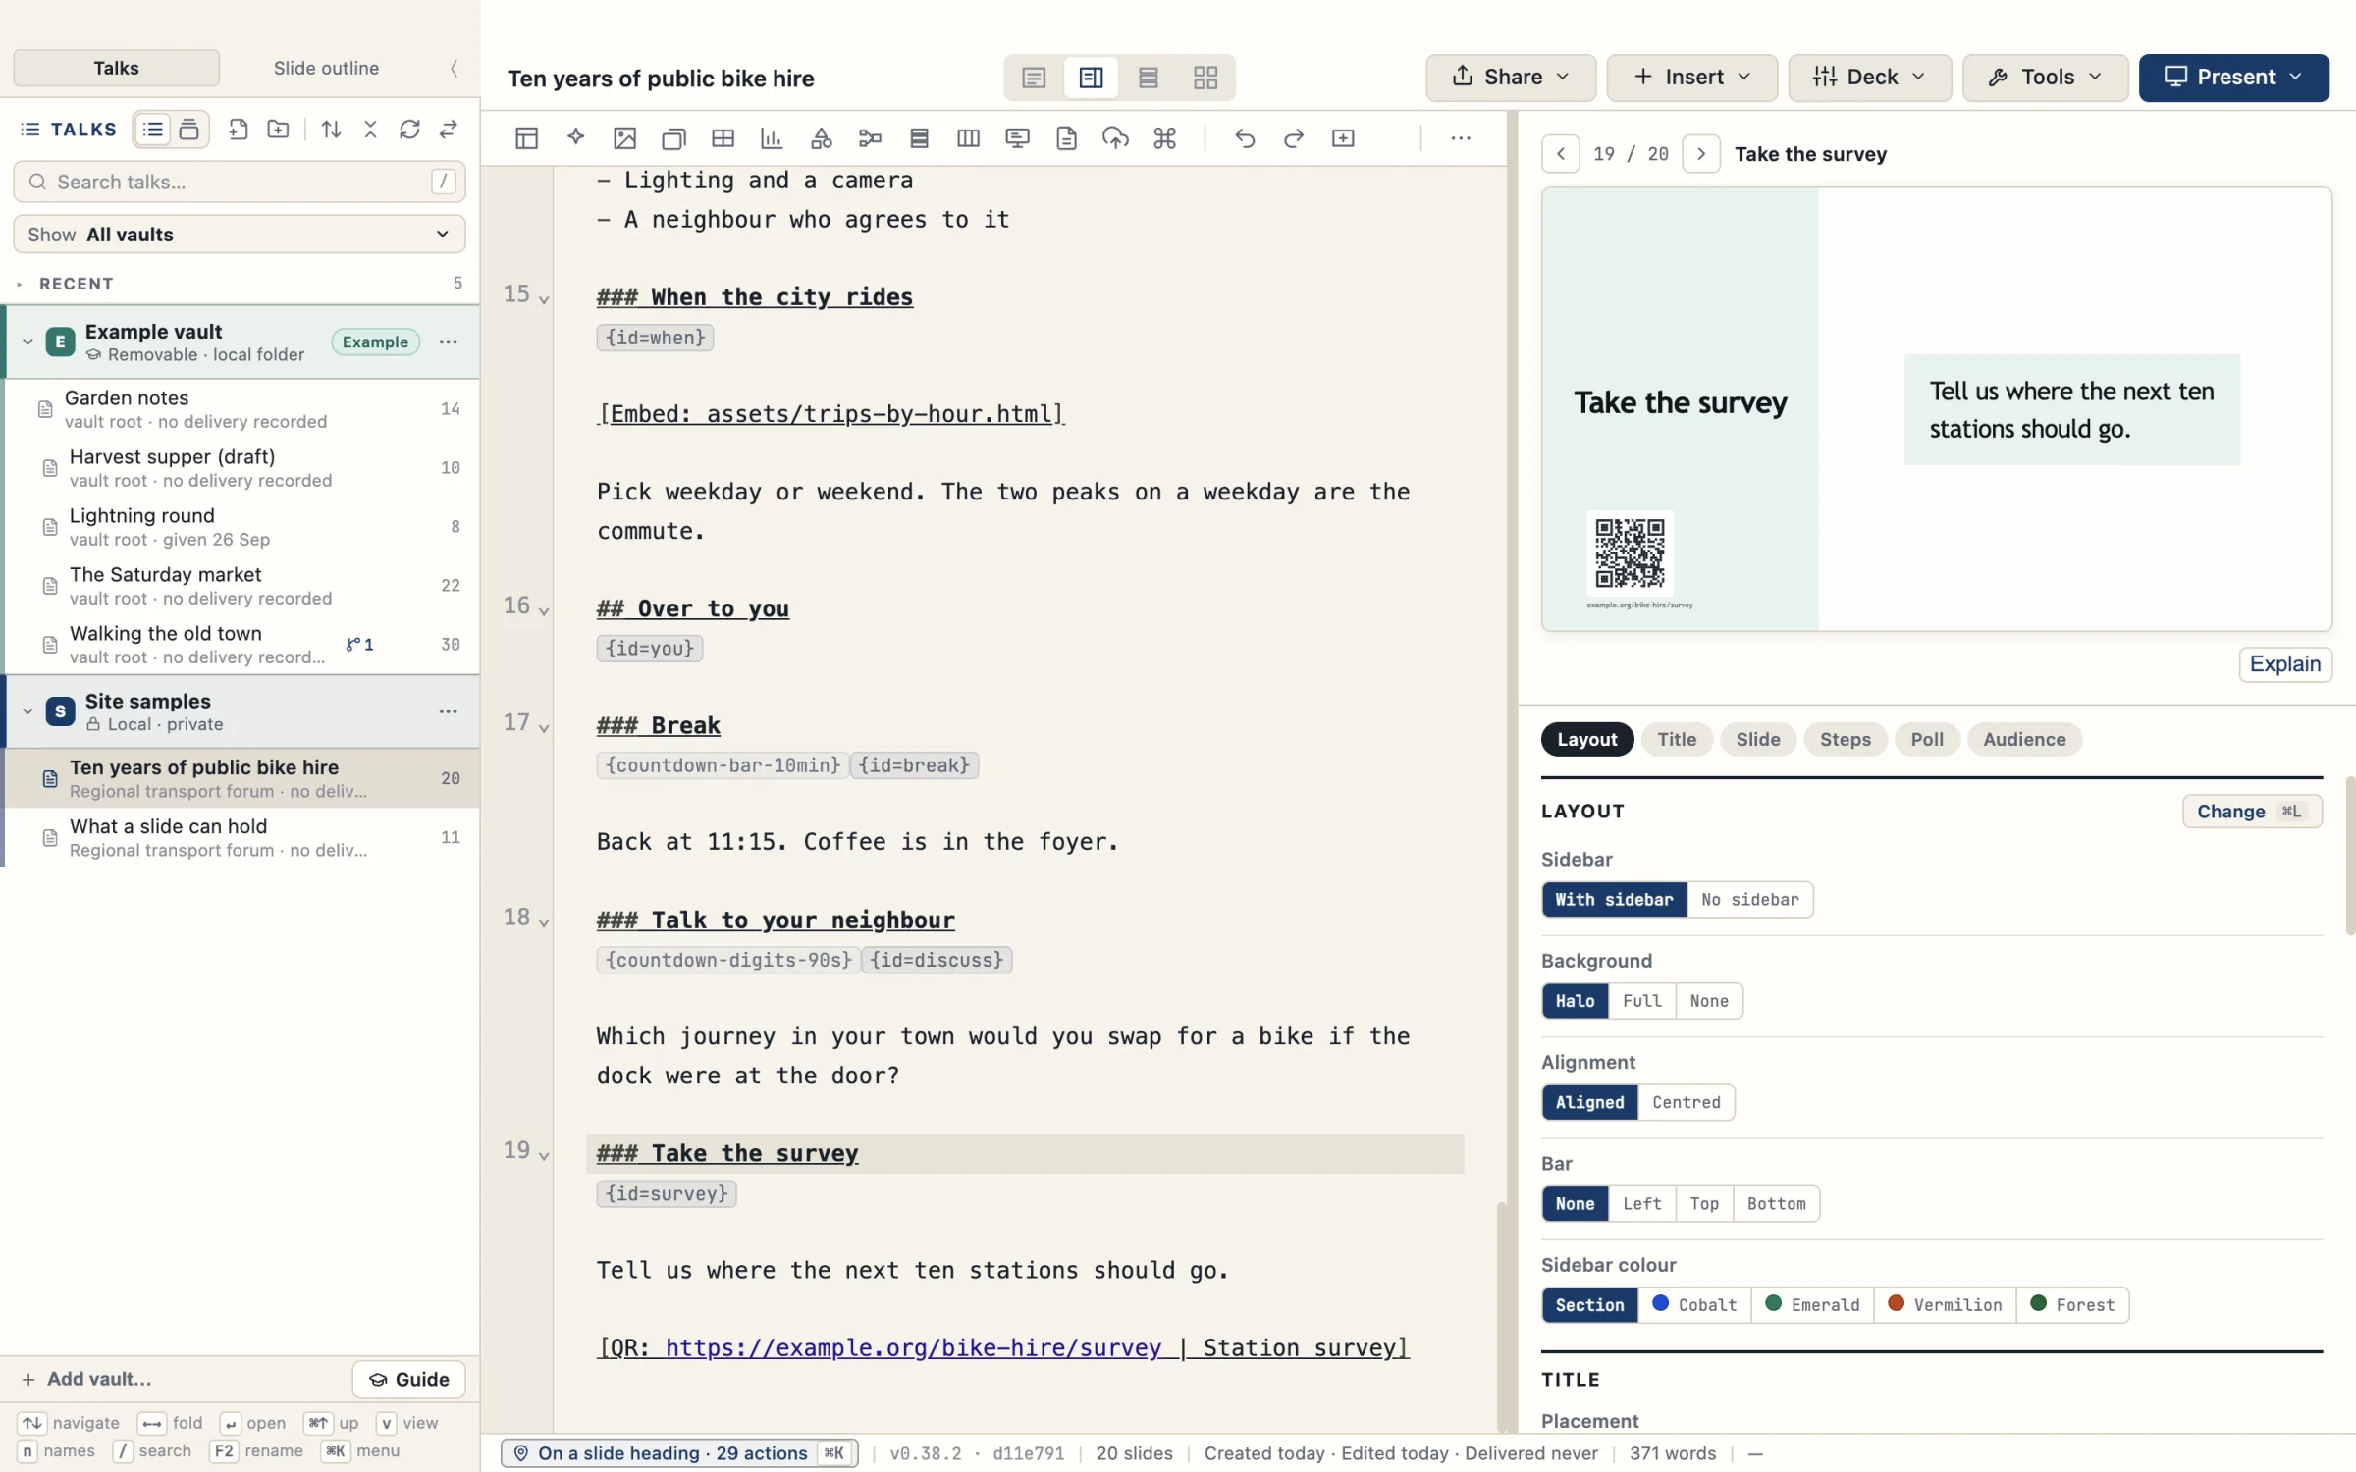Image resolution: width=2356 pixels, height=1472 pixels.
Task: Collapse the Example vault tree
Action: (27, 342)
